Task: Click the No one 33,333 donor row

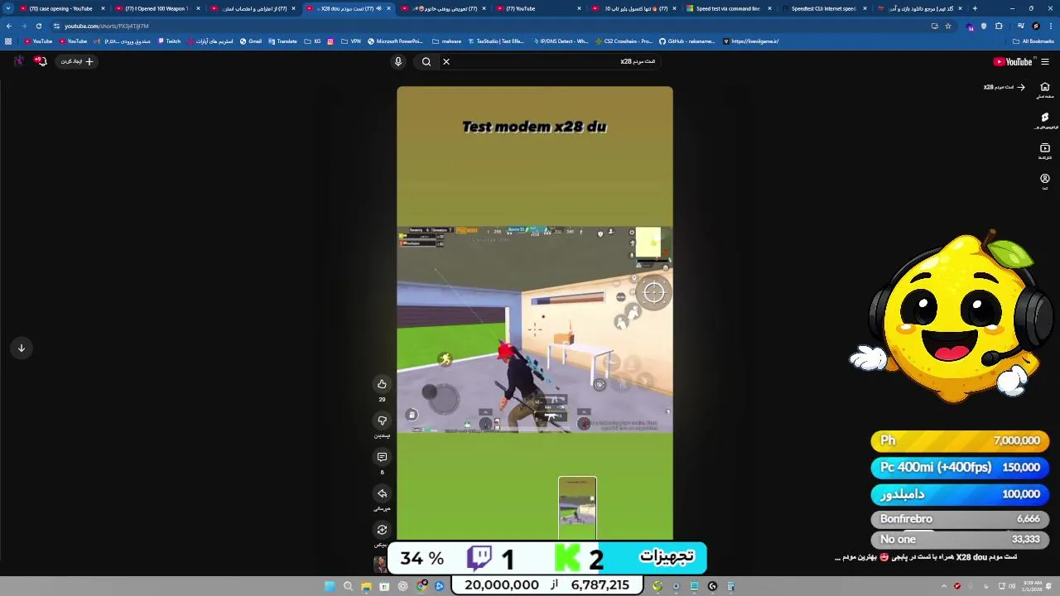Action: [x=960, y=539]
